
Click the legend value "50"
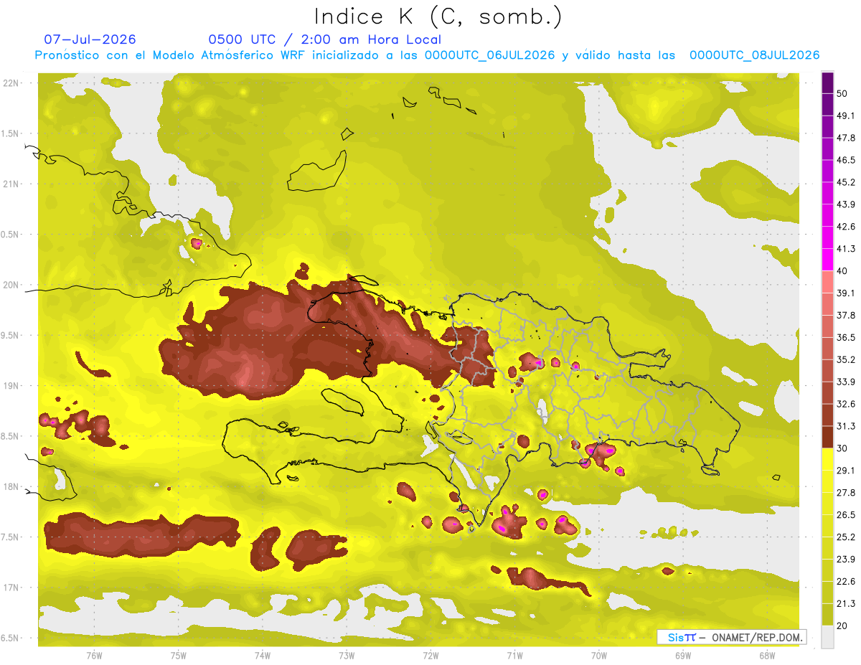pyautogui.click(x=843, y=93)
